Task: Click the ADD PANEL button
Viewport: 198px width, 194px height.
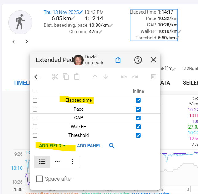Action: pyautogui.click(x=89, y=146)
